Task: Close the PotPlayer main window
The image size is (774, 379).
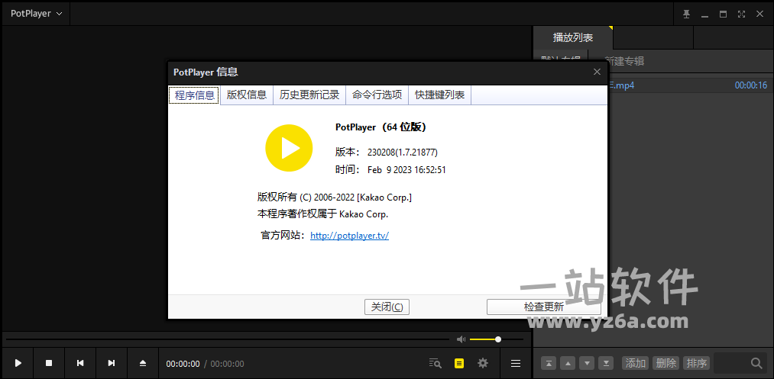Action: click(759, 14)
